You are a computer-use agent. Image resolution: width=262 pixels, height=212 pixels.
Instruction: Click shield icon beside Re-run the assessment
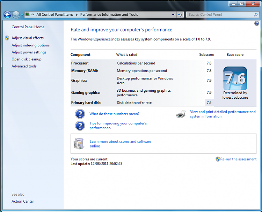pos(218,159)
